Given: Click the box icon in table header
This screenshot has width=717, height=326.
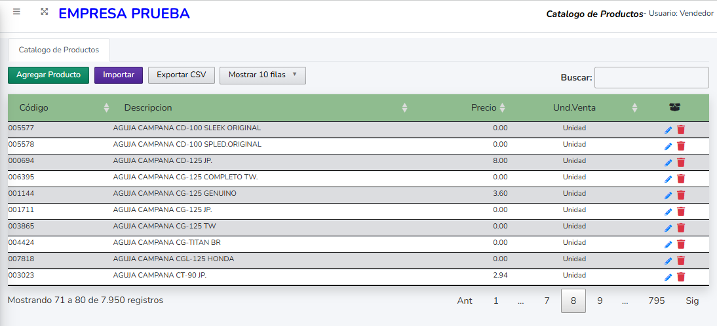Looking at the screenshot, I should pos(675,107).
